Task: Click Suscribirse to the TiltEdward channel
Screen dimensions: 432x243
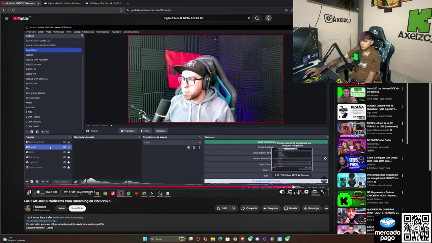Action: point(77,208)
